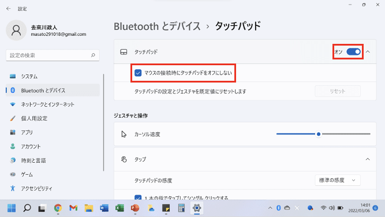Select Bluetooth とデバイス in sidebar
Image resolution: width=385 pixels, height=217 pixels.
(x=53, y=91)
